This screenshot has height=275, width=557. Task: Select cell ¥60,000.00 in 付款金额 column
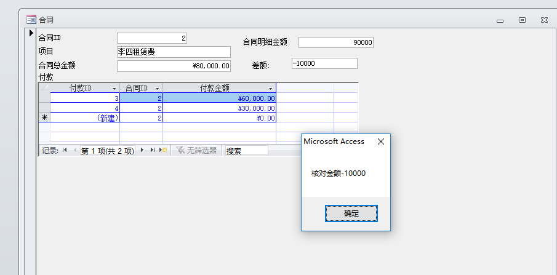pos(219,98)
